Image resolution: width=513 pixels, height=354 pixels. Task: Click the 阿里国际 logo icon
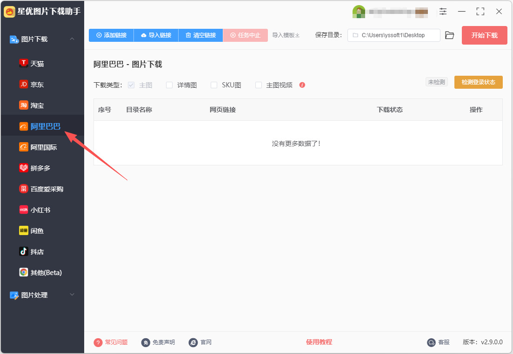click(x=24, y=147)
